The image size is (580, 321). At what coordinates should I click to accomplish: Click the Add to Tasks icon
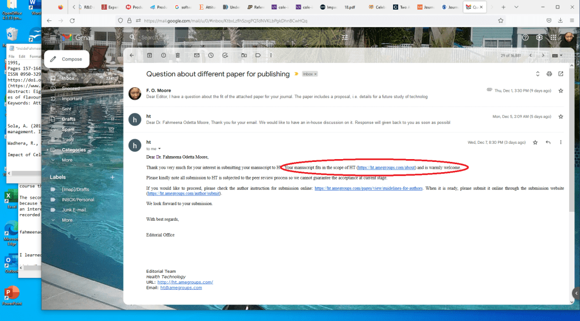click(x=225, y=55)
